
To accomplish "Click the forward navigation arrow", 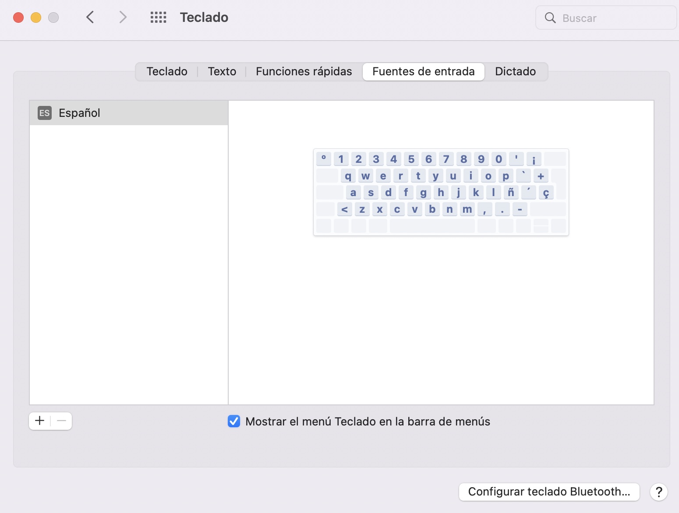I will (x=123, y=17).
